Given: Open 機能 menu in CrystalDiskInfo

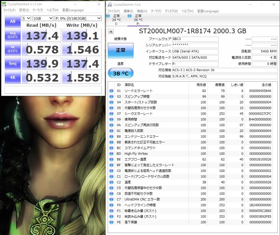Looking at the screenshot, I should click(142, 11).
